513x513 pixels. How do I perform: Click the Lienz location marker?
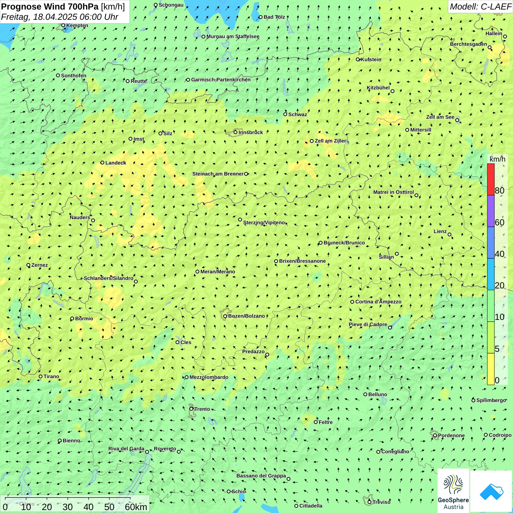pyautogui.click(x=450, y=235)
